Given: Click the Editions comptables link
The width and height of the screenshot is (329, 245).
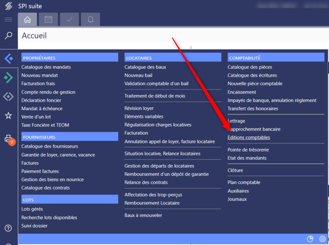Looking at the screenshot, I should tap(249, 137).
